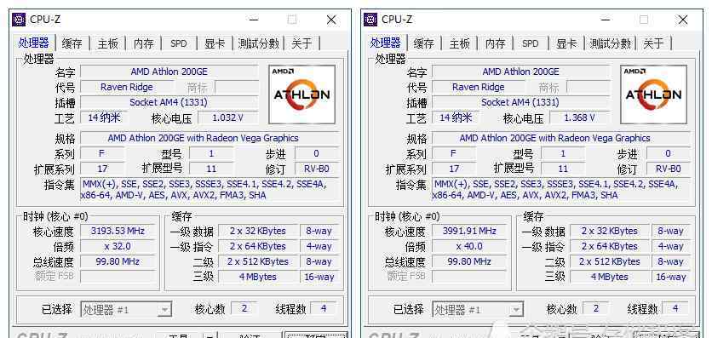The image size is (712, 338).
Task: Select the instruction set text in the right window
Action: 561,190
